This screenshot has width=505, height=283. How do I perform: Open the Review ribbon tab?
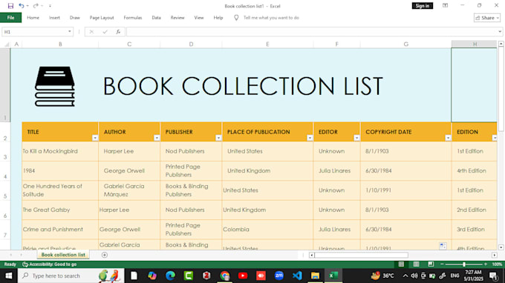pos(177,18)
